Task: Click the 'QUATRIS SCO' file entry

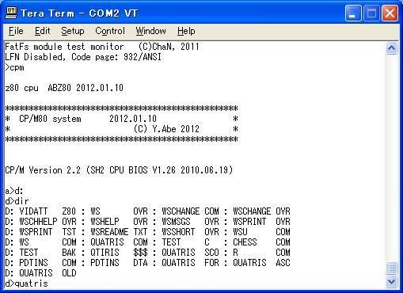Action: pos(190,253)
